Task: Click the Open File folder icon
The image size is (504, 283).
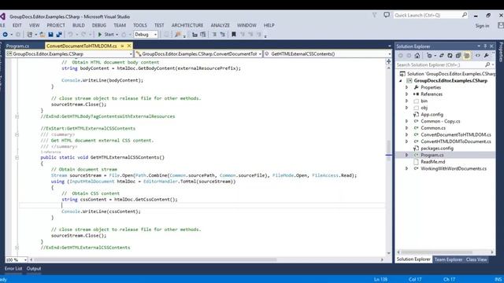Action: (x=43, y=35)
